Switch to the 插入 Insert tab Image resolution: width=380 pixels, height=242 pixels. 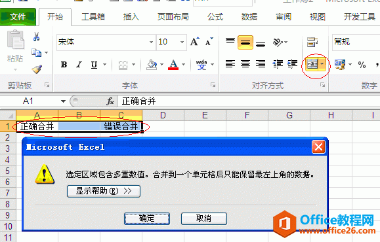pos(131,16)
